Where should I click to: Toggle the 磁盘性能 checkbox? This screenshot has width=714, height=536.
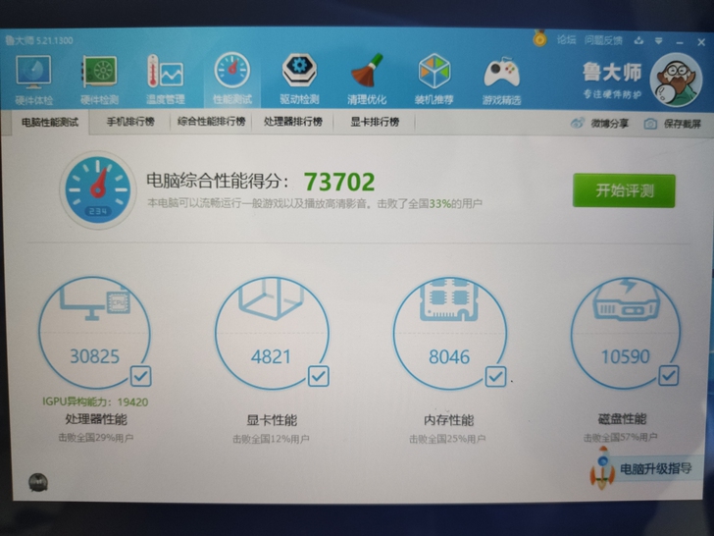tap(668, 375)
